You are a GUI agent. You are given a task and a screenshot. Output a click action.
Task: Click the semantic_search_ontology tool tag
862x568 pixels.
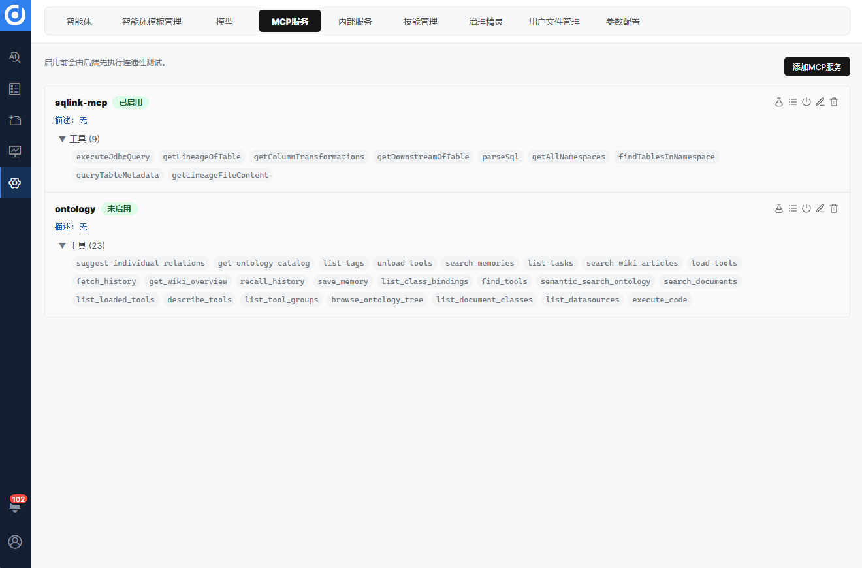pos(596,281)
